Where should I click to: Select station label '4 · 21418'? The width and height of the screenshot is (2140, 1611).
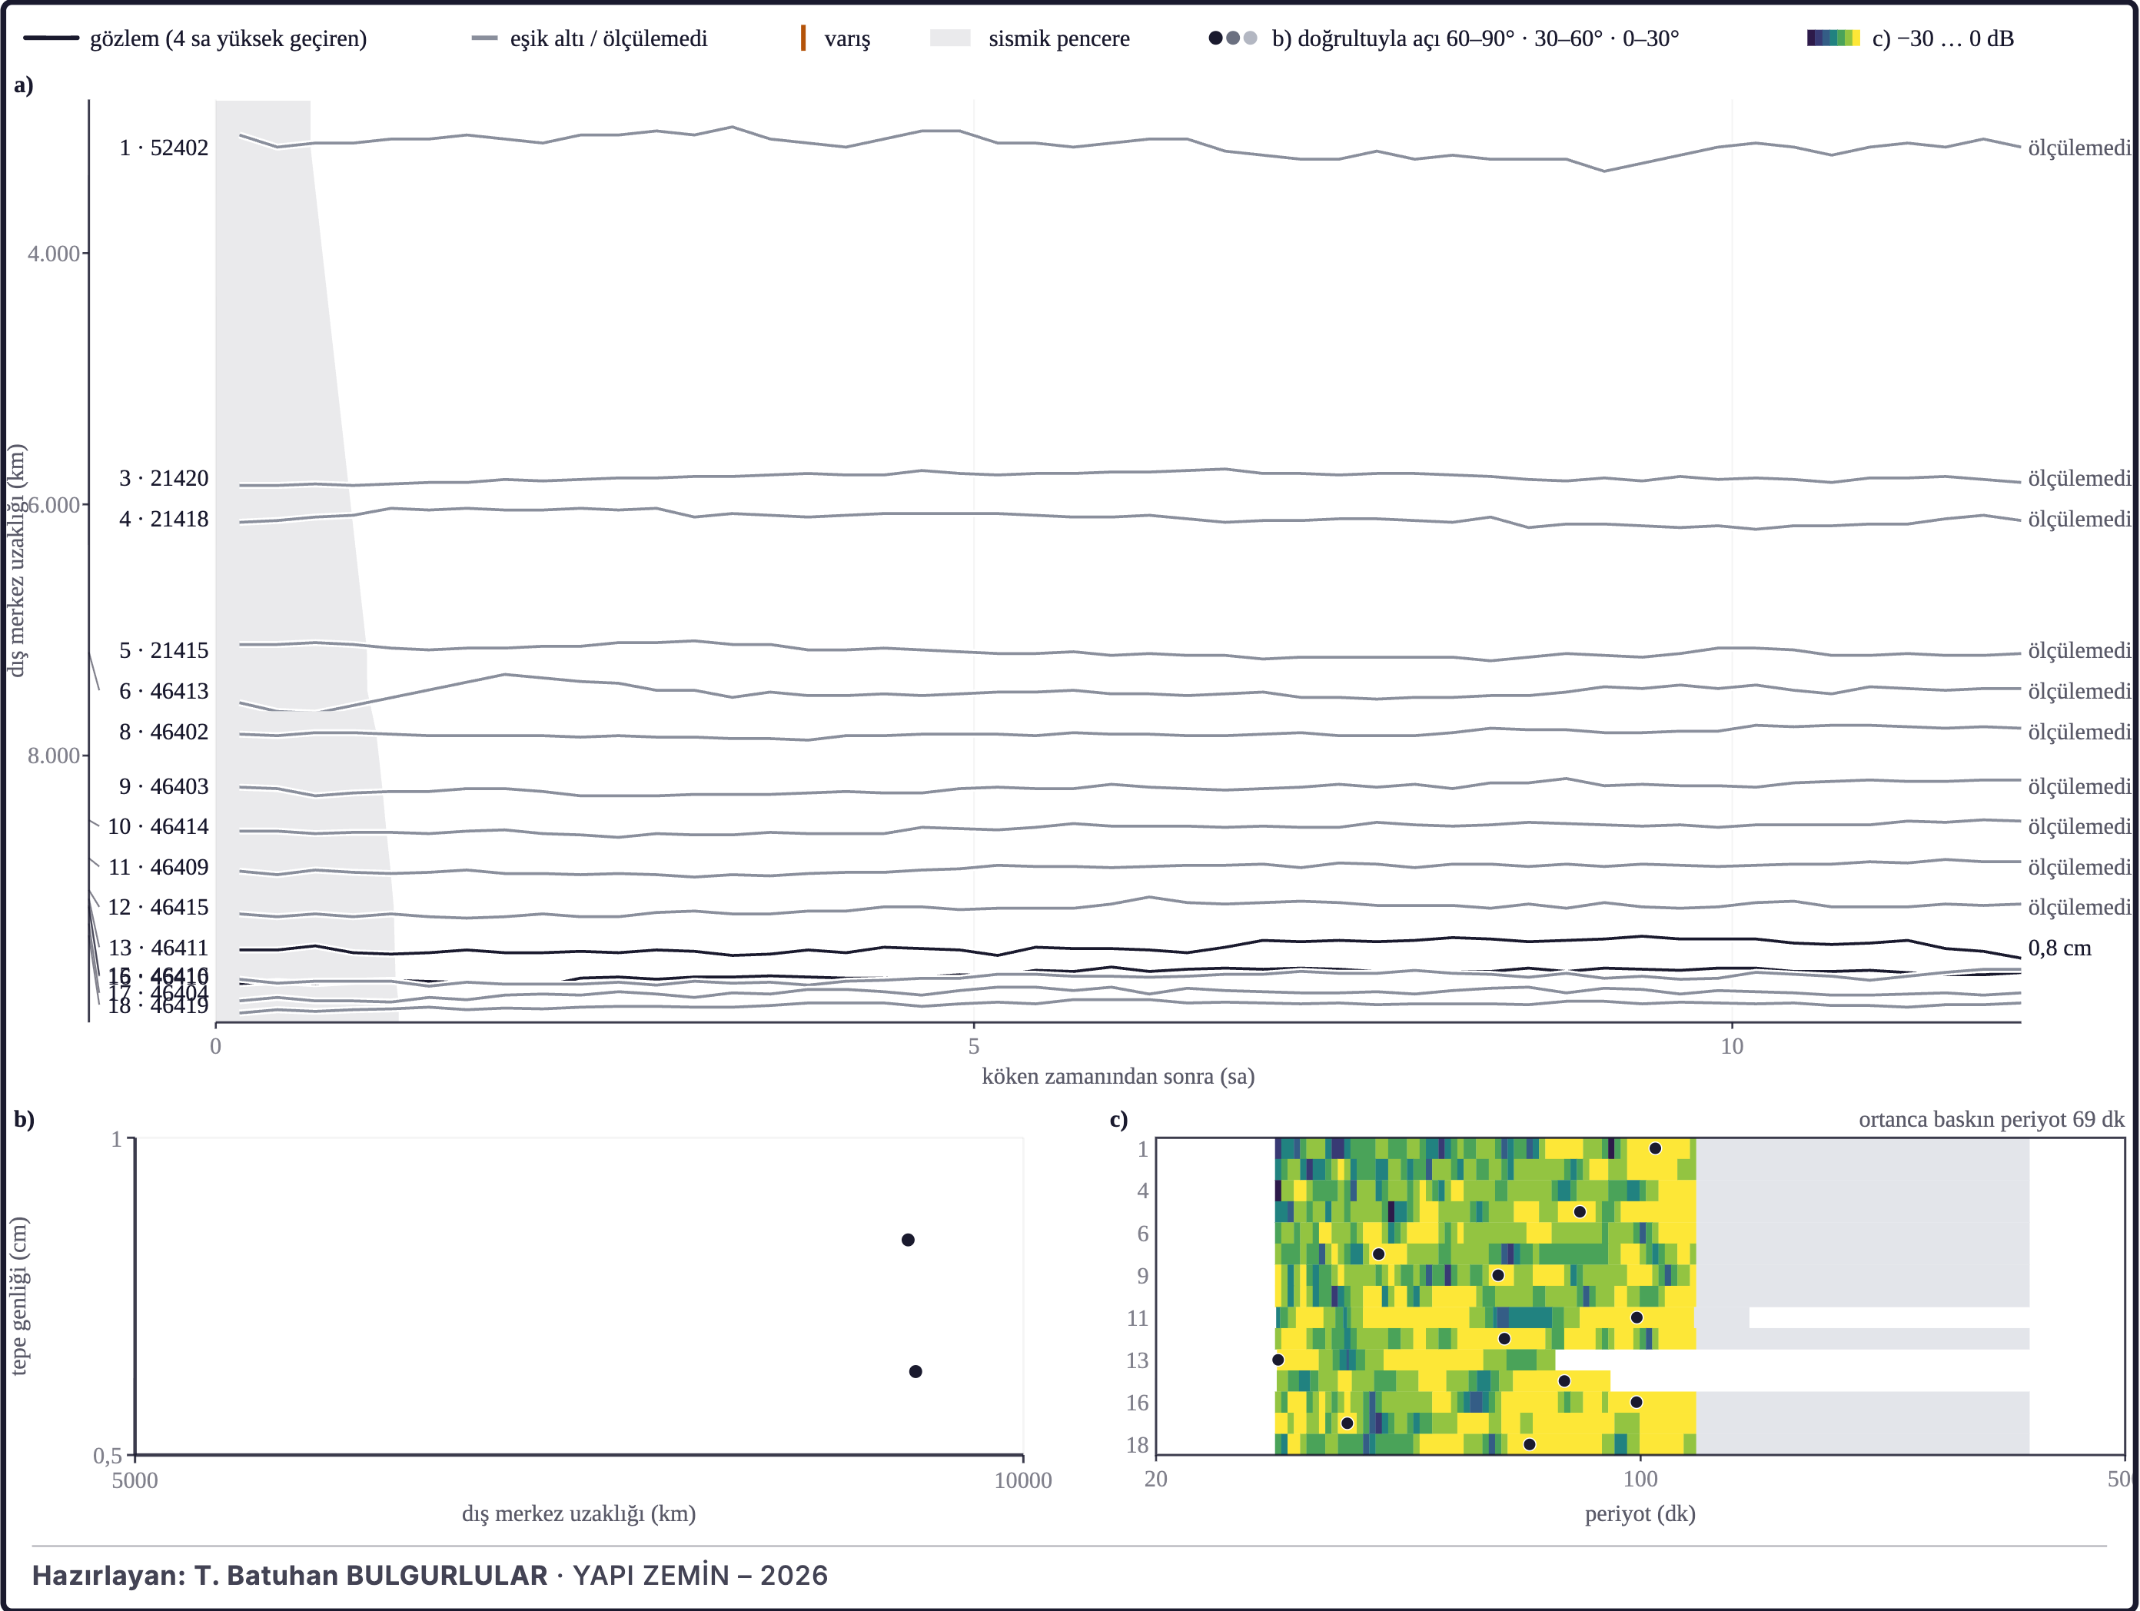[x=164, y=520]
